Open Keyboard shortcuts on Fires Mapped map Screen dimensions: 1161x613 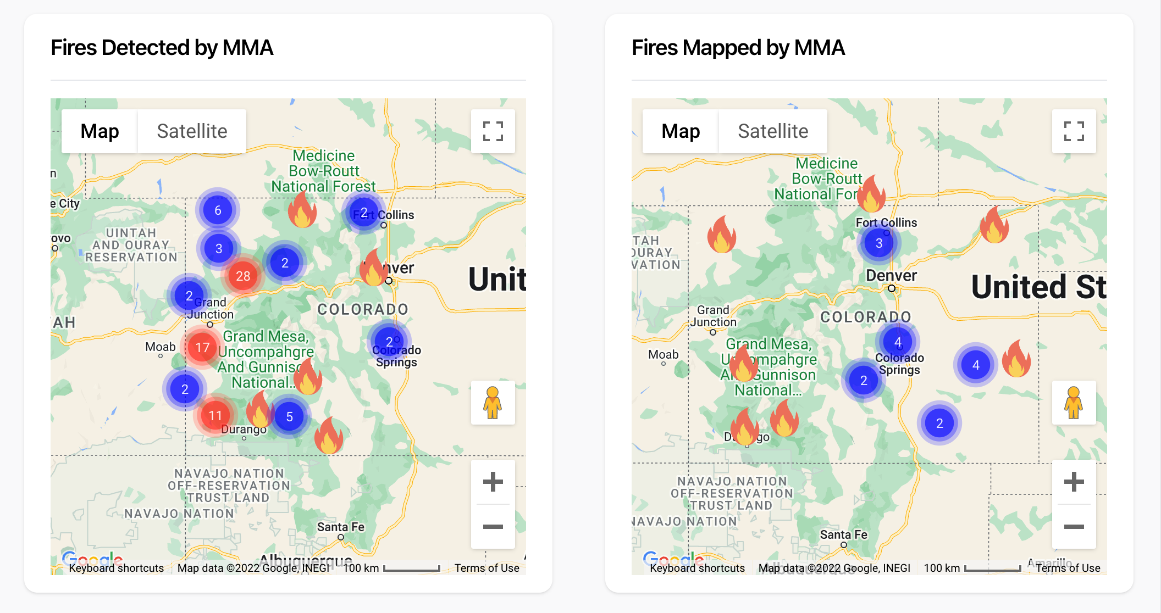click(x=697, y=568)
